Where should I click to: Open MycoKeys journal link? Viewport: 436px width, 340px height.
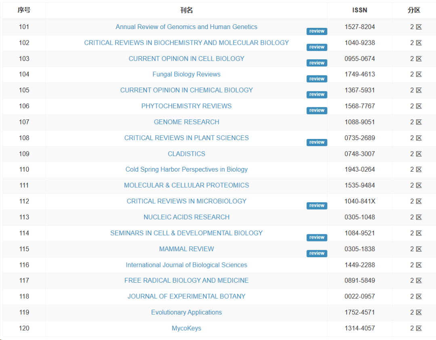click(x=186, y=328)
